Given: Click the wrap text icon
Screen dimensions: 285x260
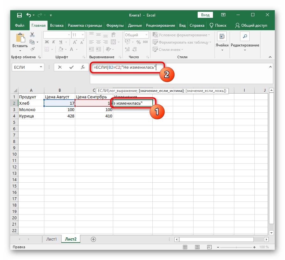Looking at the screenshot, I should (x=113, y=34).
